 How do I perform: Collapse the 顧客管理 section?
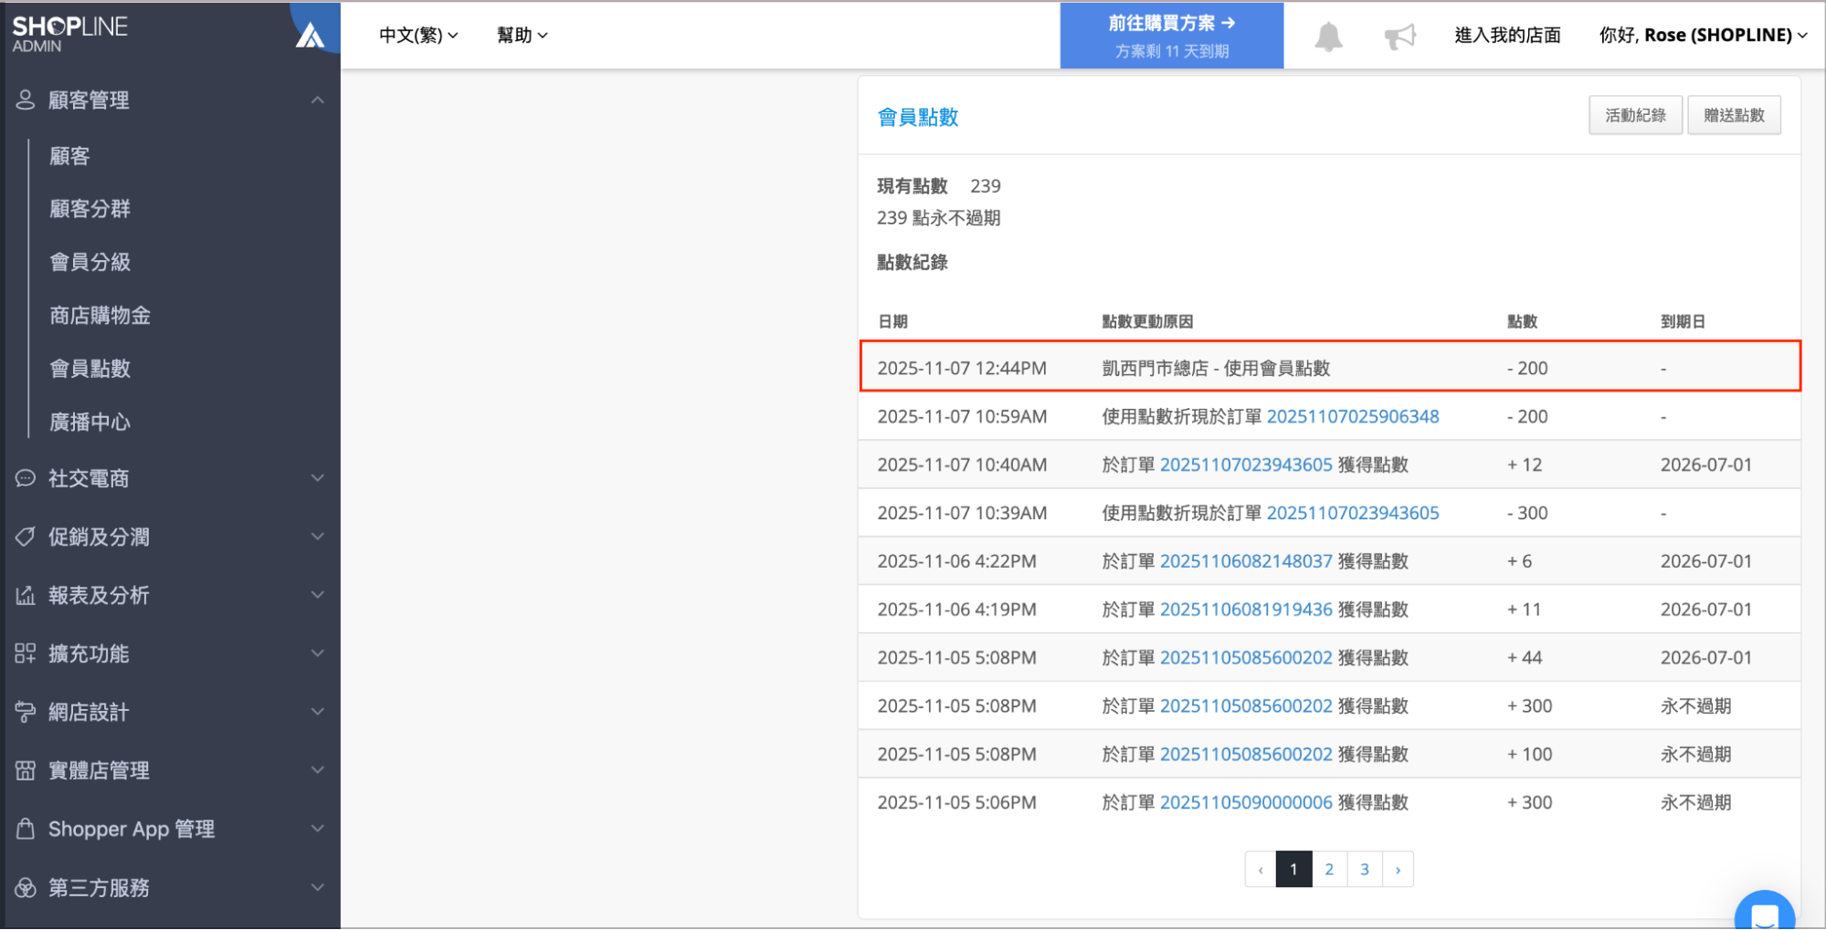click(x=317, y=99)
